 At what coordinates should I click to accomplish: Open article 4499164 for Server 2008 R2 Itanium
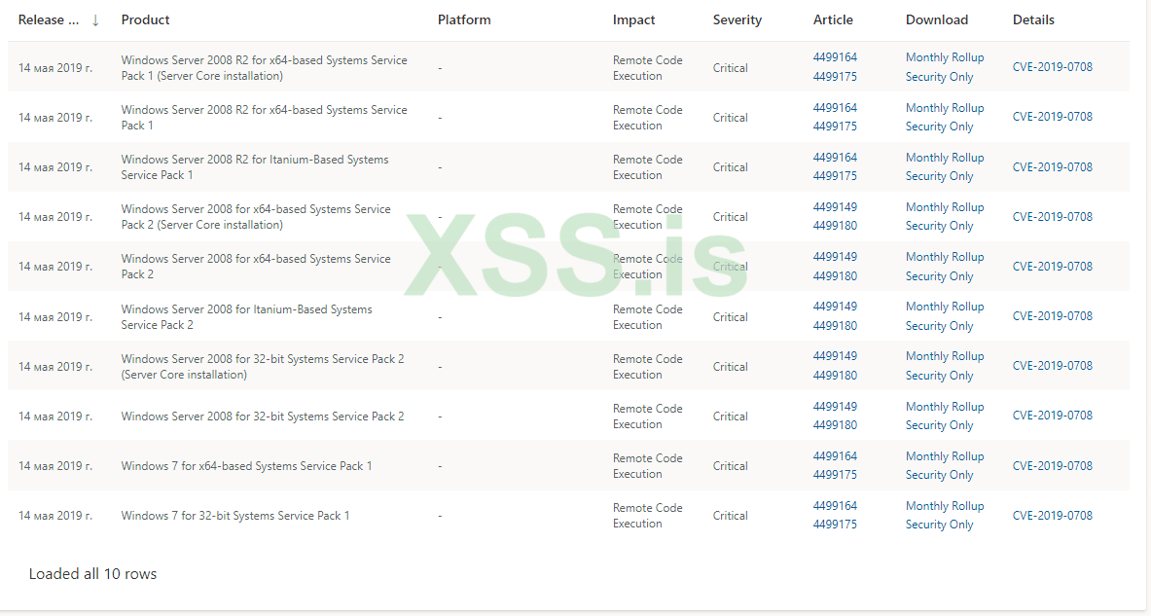click(835, 158)
